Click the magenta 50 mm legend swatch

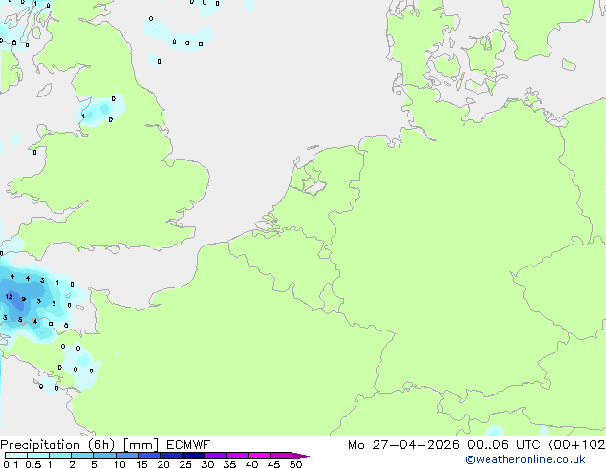(282, 456)
